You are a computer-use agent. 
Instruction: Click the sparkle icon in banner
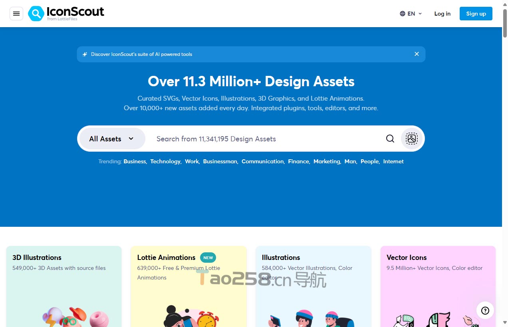click(x=85, y=54)
